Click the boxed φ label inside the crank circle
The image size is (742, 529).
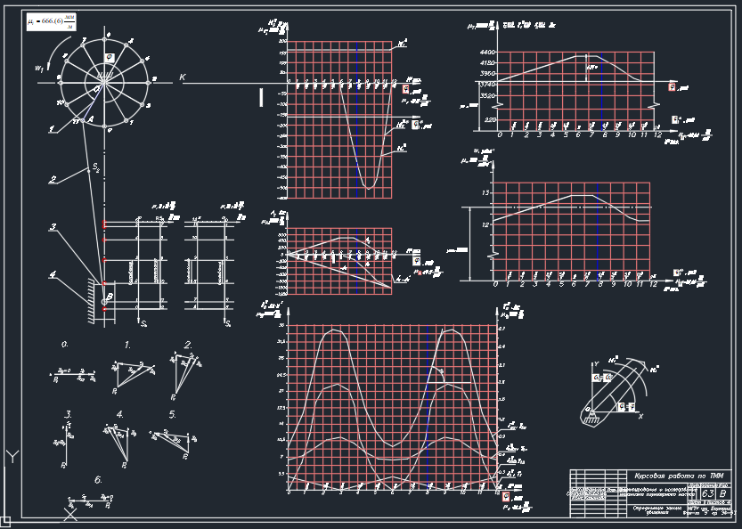pyautogui.click(x=110, y=58)
